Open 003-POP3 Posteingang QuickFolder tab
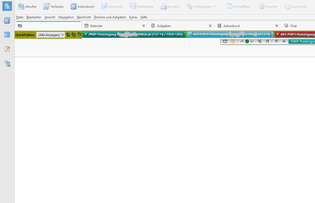Viewport: 315px width, 203px height. click(295, 34)
